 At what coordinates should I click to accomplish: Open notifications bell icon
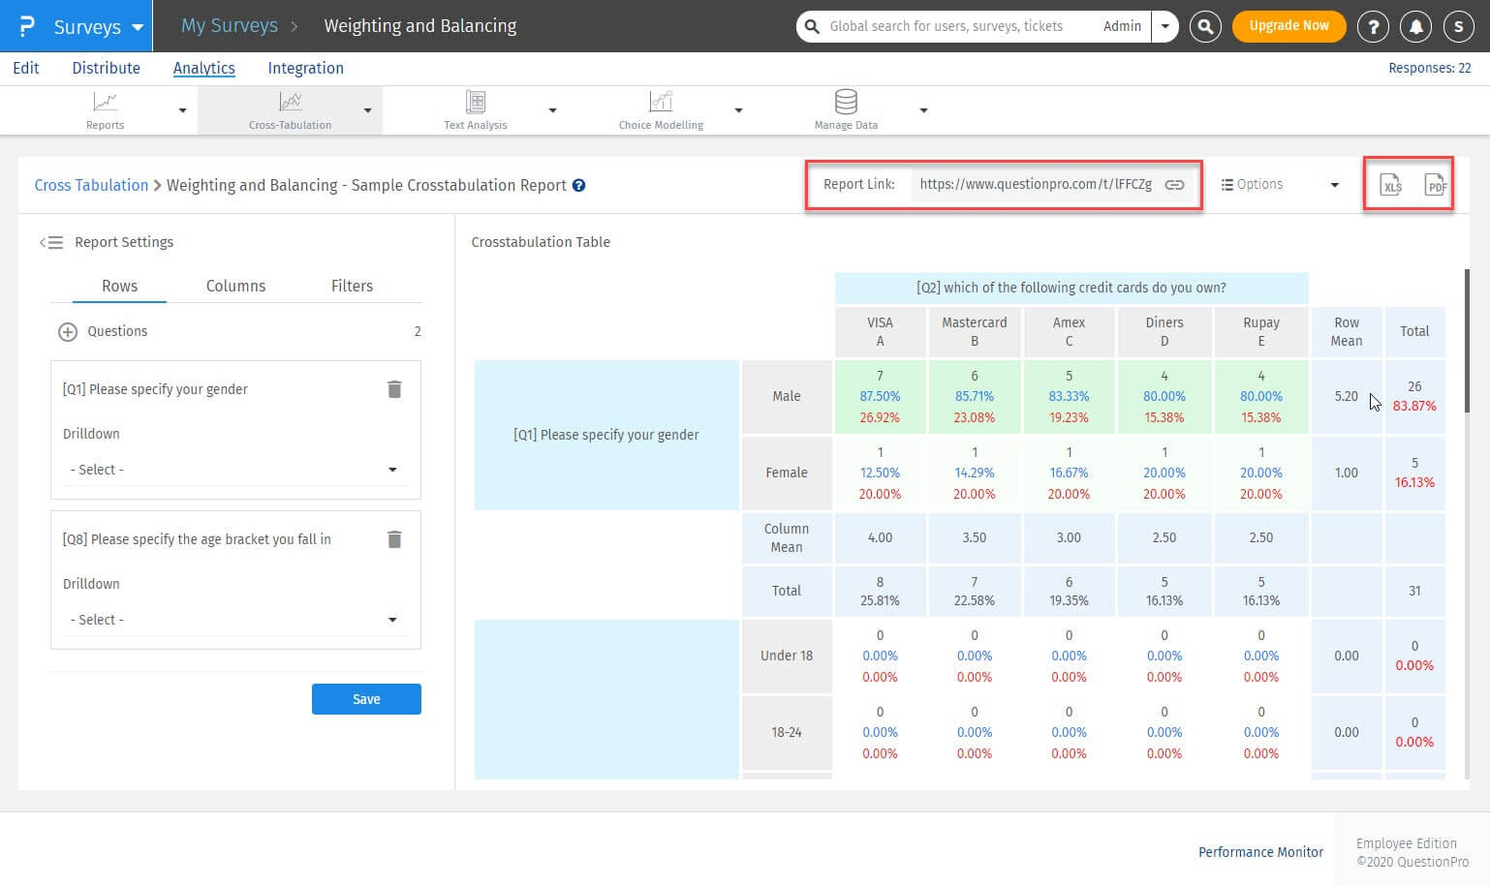point(1415,27)
